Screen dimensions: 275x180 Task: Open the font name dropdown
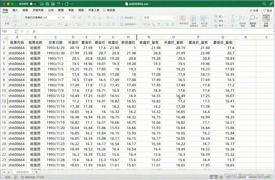click(x=59, y=18)
